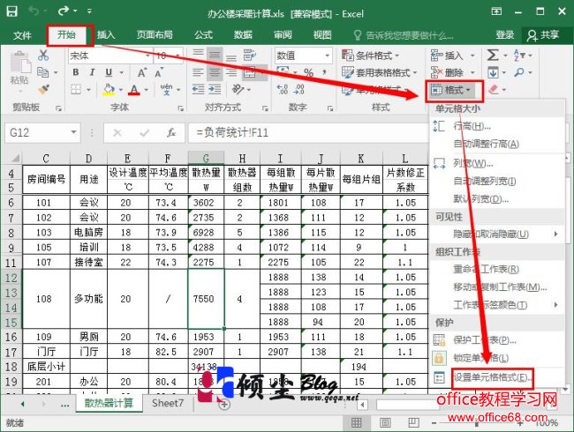Click the insert function fx icon
The height and width of the screenshot is (432, 574).
pyautogui.click(x=171, y=132)
